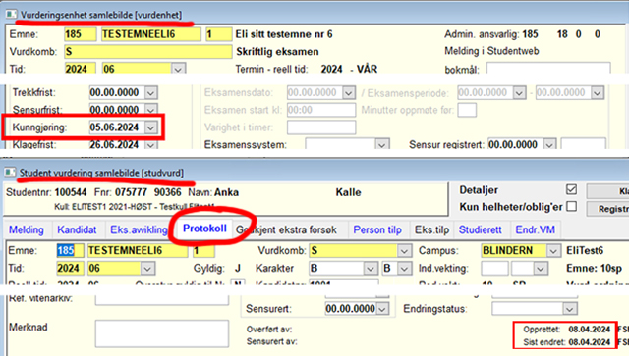Viewport: 629px width, 356px height.
Task: Click the year 2024 field in vurdenhet
Action: tap(81, 69)
